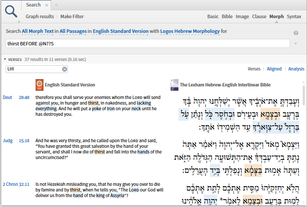Screen dimensions: 307x207
Task: Click Make Filter
Action: (x=72, y=17)
